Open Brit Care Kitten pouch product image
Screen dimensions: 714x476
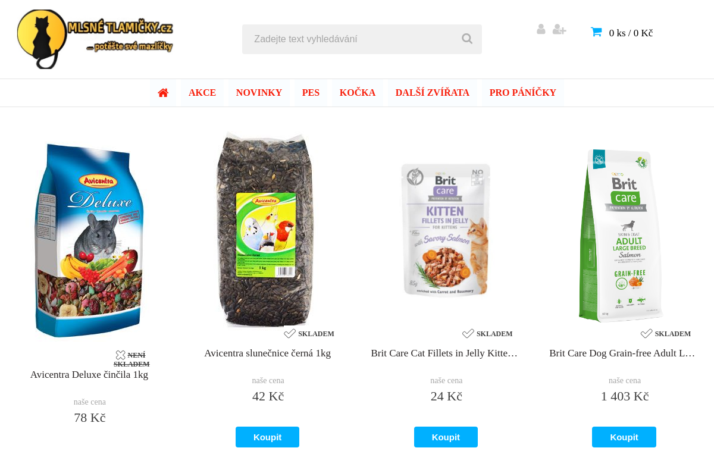point(446,230)
